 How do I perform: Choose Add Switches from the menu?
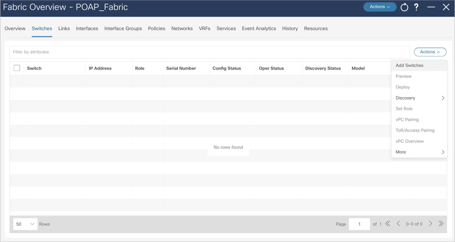(x=419, y=65)
